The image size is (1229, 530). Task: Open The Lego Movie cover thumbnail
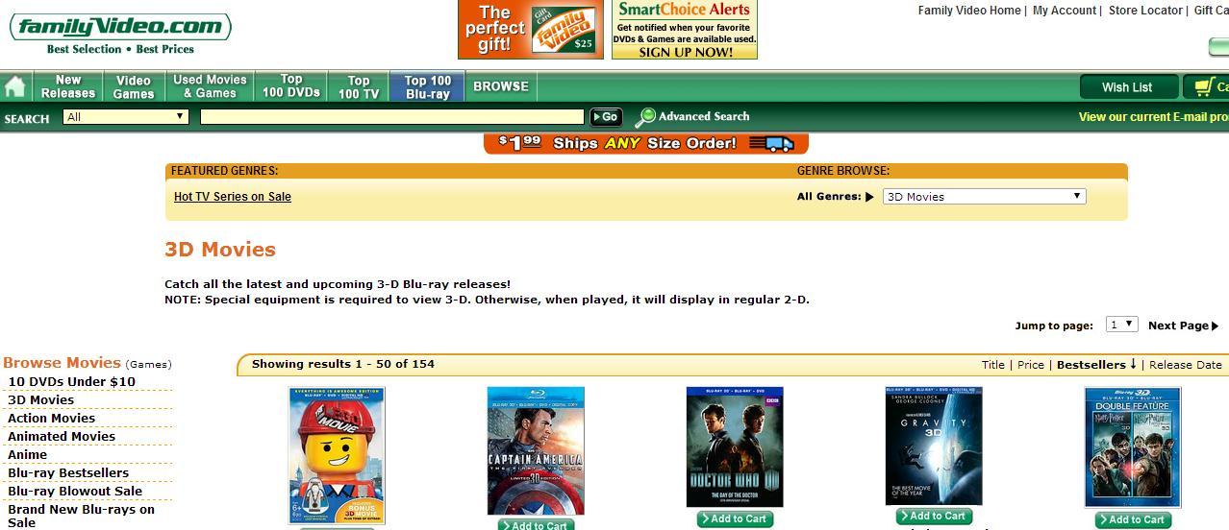[337, 455]
